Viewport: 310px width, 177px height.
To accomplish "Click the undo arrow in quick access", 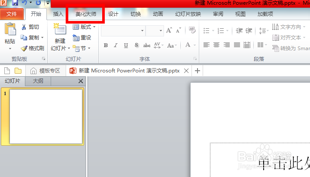I will click(24, 3).
